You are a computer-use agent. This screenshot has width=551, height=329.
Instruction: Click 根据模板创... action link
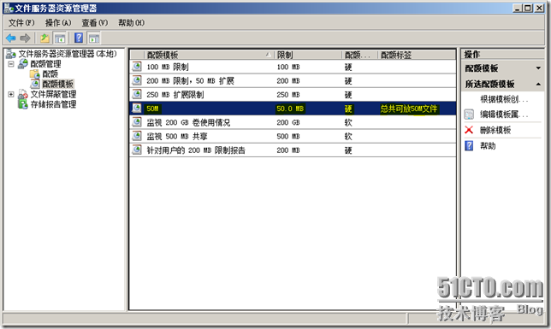[x=504, y=99]
